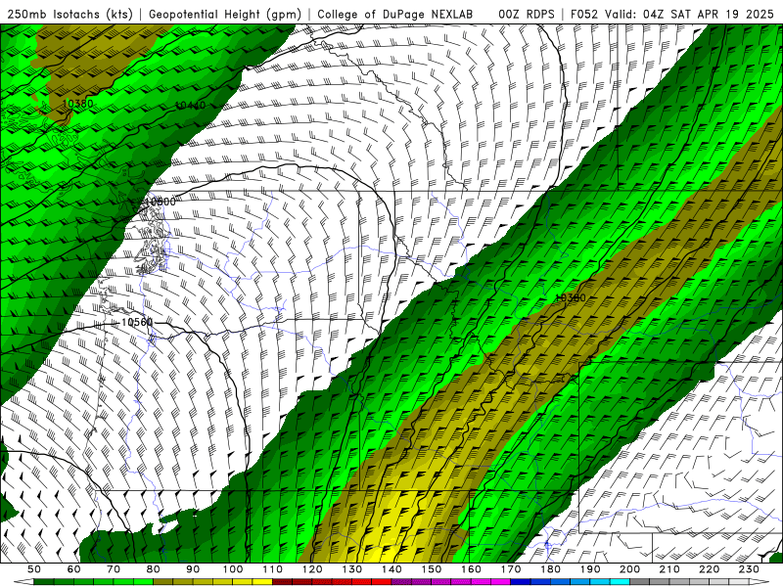Click the 160 label on the color scale
Image resolution: width=783 pixels, height=587 pixels.
point(471,569)
